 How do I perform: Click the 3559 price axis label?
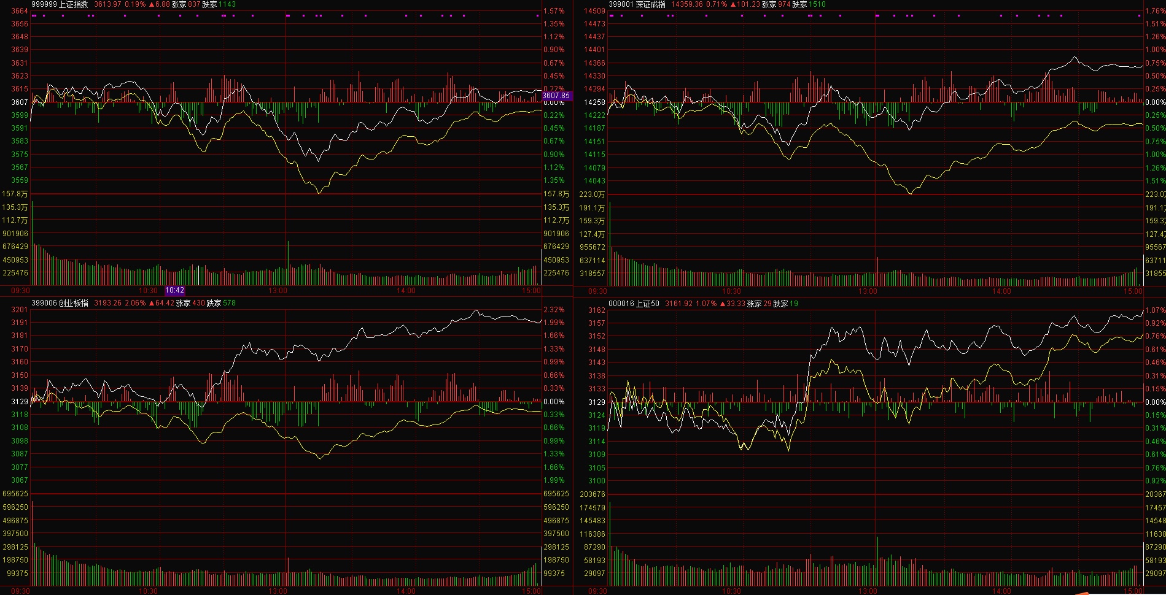(x=20, y=180)
